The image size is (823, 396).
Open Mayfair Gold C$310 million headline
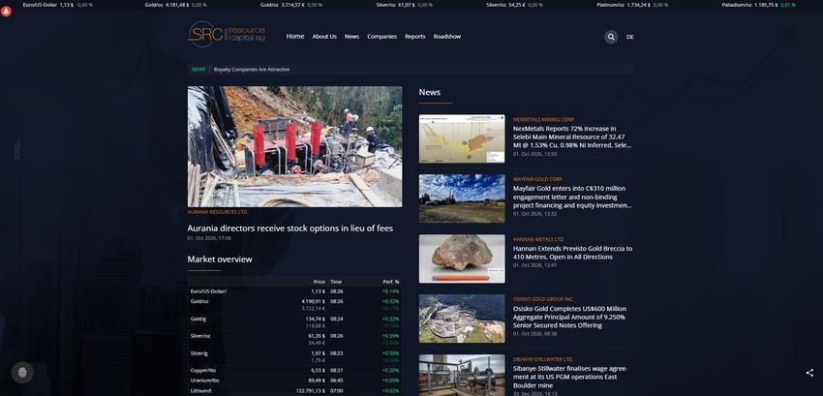[x=572, y=197]
